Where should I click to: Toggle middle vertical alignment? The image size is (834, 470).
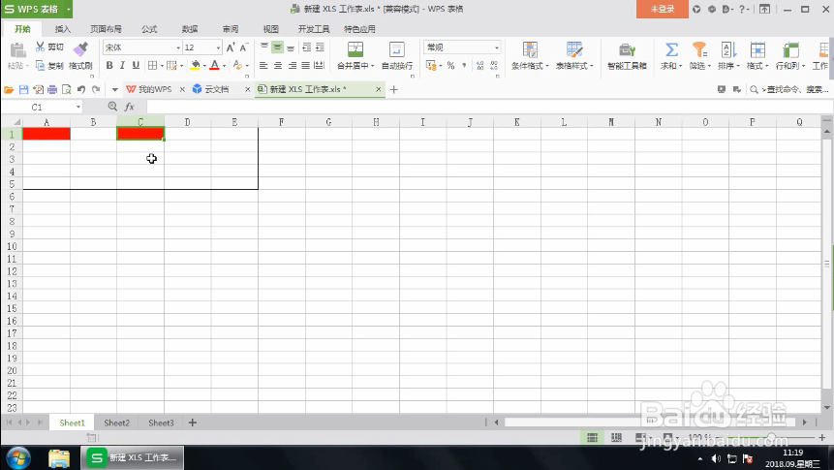pyautogui.click(x=277, y=47)
